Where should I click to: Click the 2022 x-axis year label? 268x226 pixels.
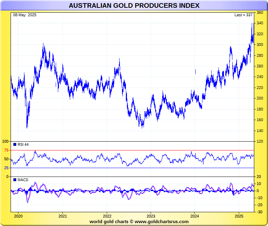point(107,216)
